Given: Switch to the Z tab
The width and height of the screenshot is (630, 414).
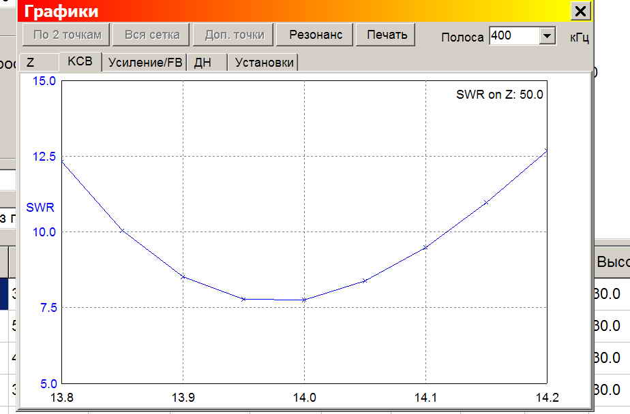Looking at the screenshot, I should [x=39, y=62].
